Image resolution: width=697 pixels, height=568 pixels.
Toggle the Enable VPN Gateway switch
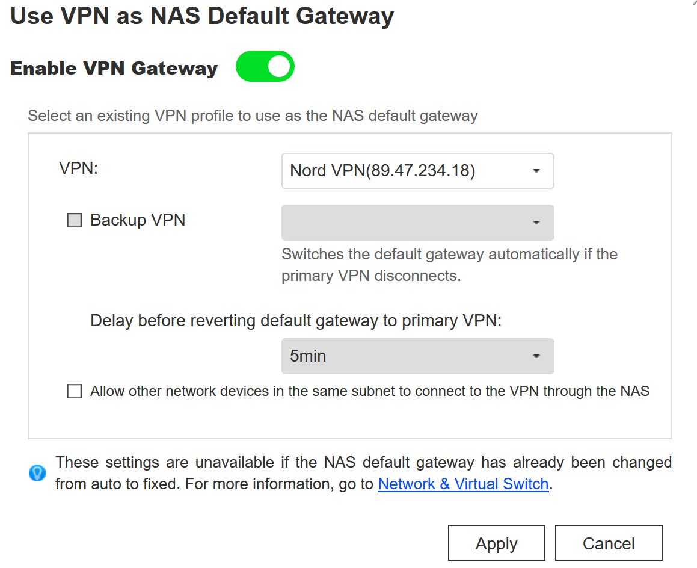tap(265, 66)
